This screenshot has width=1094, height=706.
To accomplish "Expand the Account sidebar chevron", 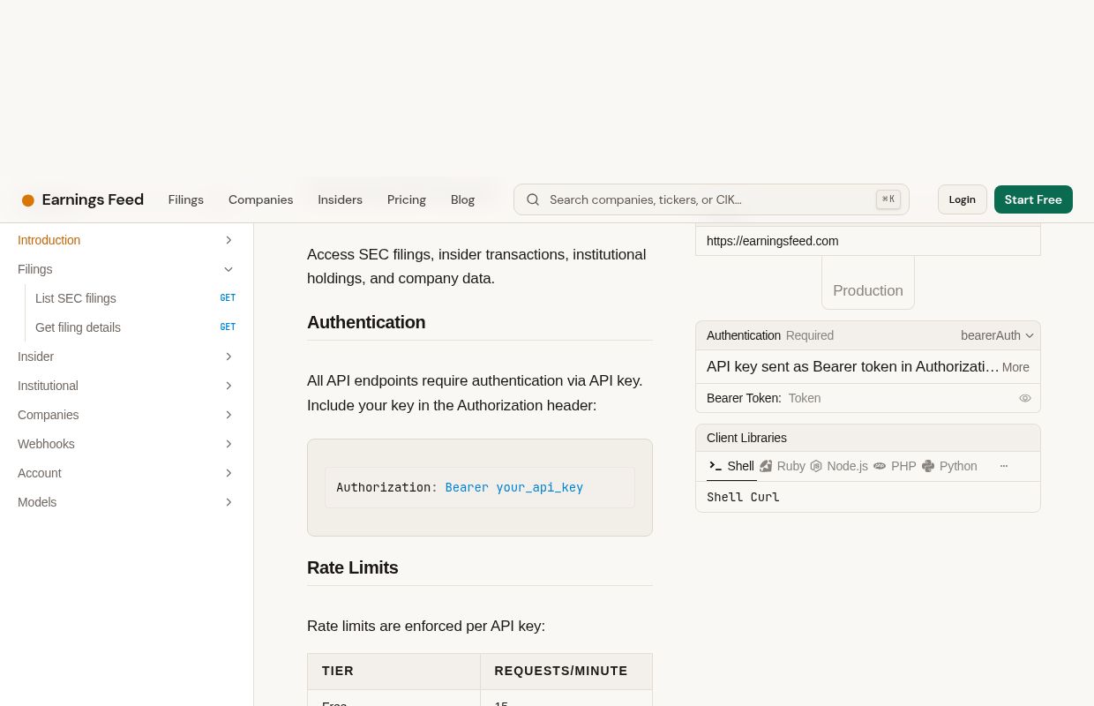I will point(229,473).
